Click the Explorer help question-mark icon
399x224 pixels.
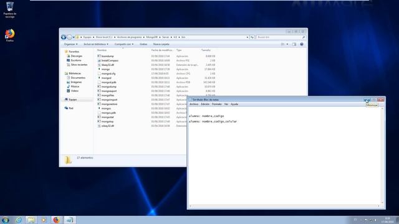coord(302,44)
